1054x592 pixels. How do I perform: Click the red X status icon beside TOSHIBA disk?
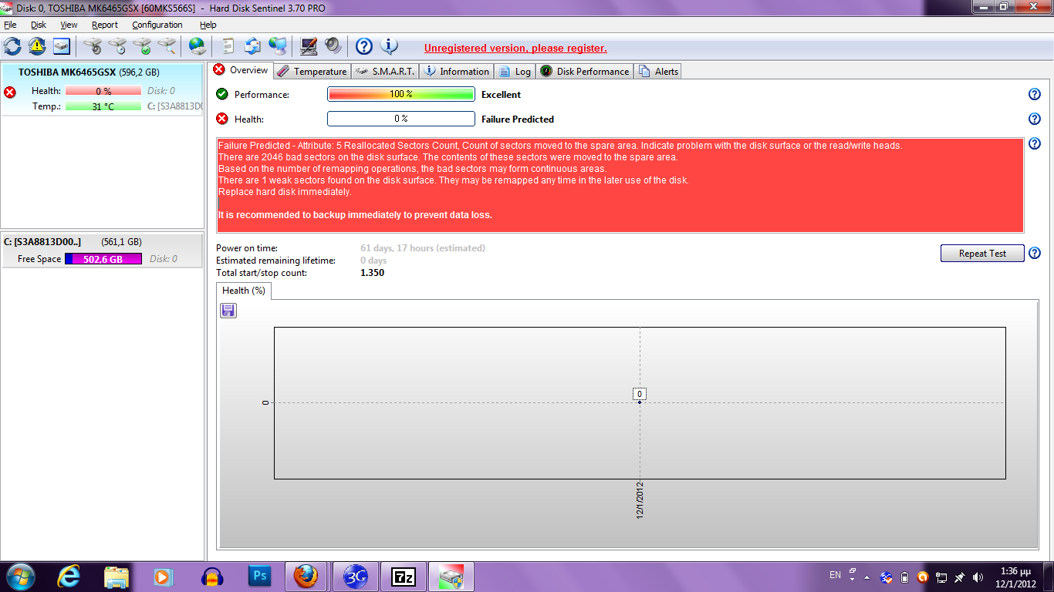(x=10, y=92)
